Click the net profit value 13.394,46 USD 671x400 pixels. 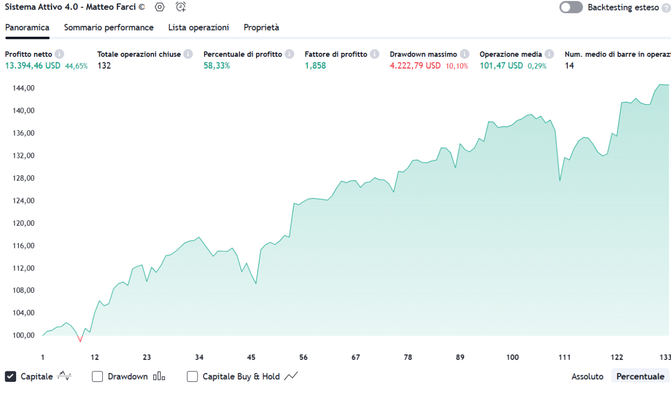tap(33, 65)
